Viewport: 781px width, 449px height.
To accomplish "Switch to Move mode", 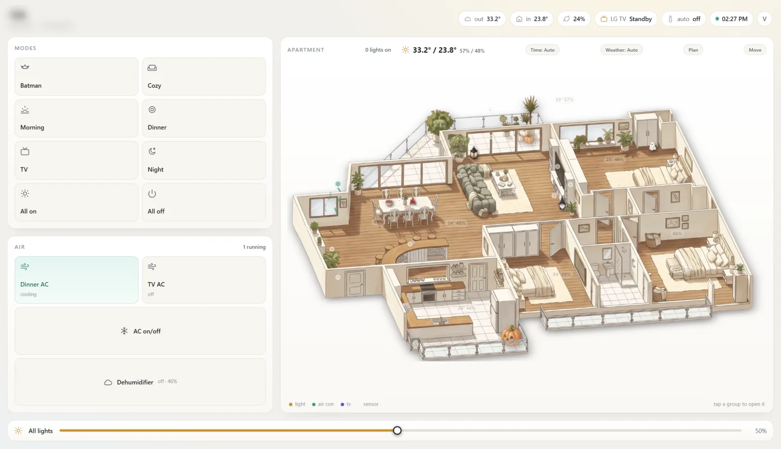I will pyautogui.click(x=755, y=50).
